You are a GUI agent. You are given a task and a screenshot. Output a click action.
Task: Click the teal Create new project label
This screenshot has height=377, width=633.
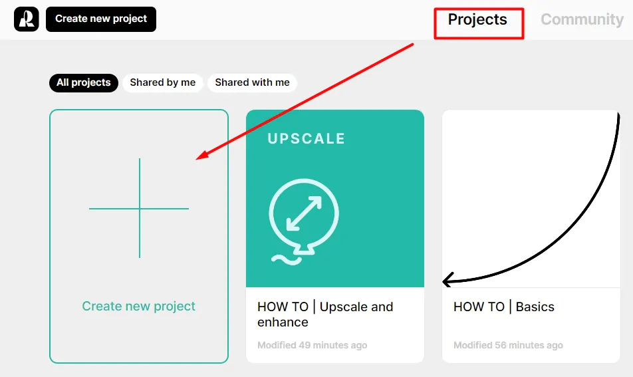click(138, 307)
